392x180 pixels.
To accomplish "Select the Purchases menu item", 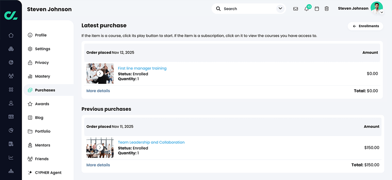I will pyautogui.click(x=48, y=90).
